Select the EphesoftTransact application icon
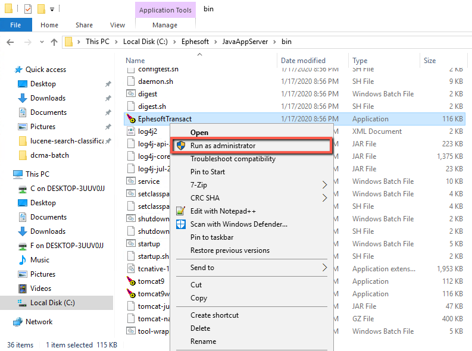 point(132,119)
